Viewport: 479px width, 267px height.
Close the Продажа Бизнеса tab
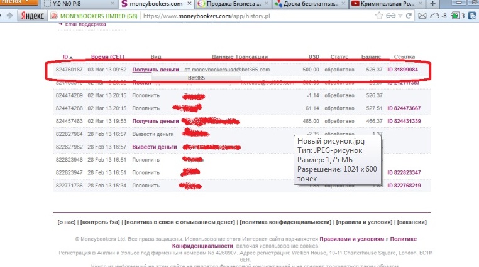[267, 4]
